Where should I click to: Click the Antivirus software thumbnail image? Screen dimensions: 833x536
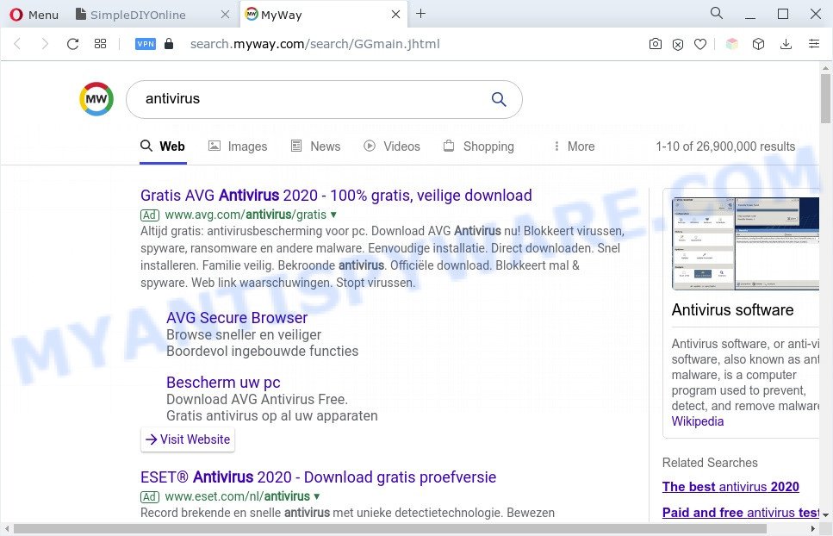coord(745,243)
